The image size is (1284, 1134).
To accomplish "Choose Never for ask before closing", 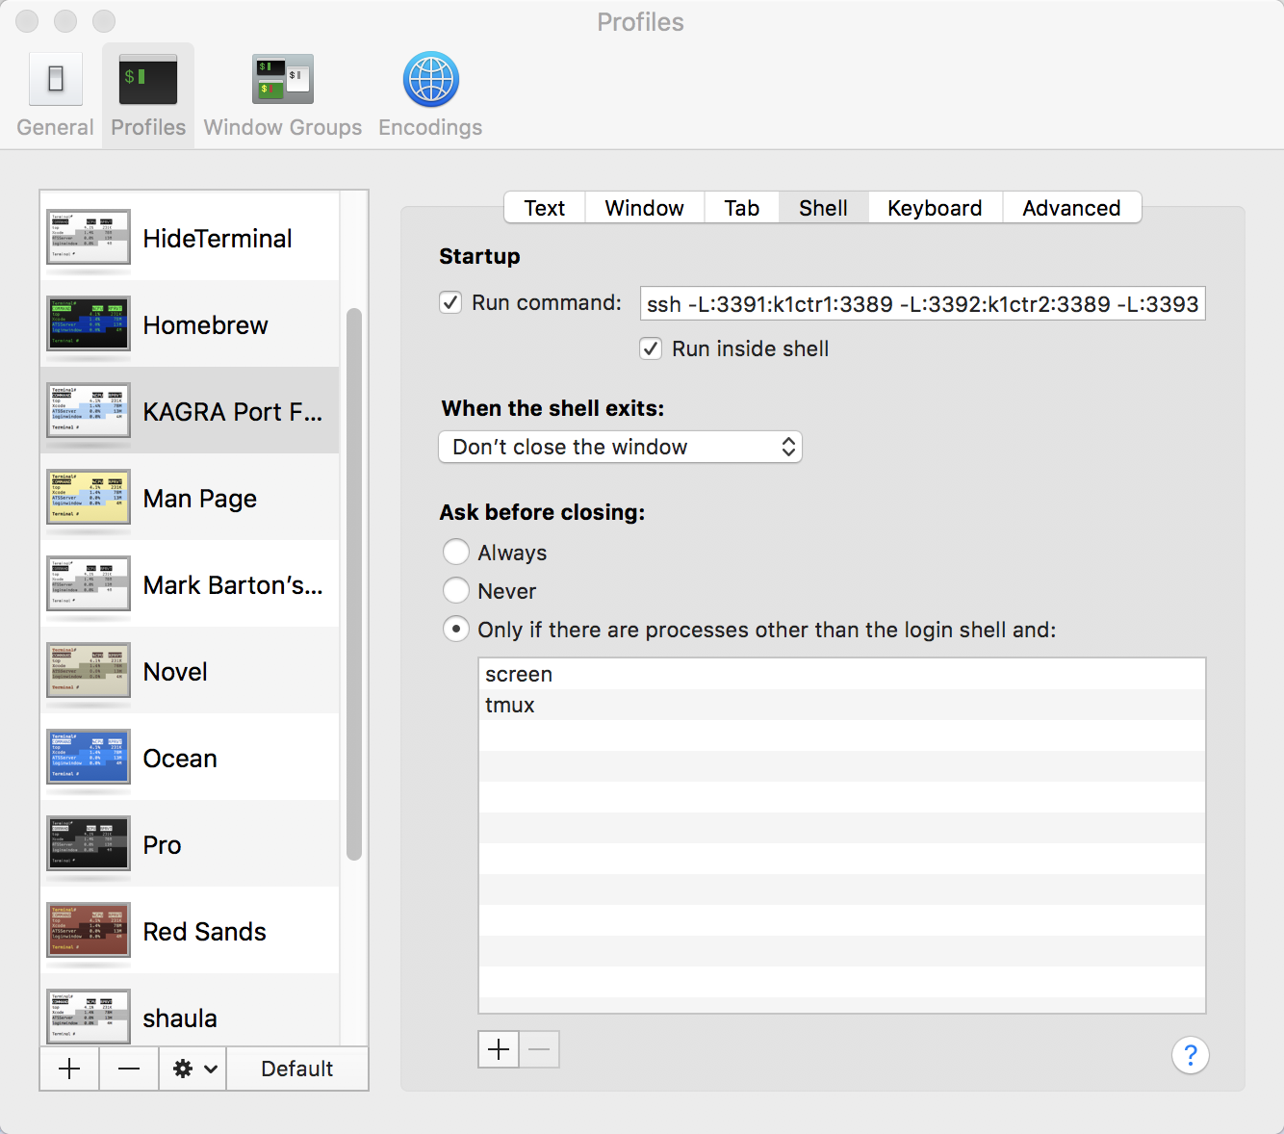I will pos(456,591).
